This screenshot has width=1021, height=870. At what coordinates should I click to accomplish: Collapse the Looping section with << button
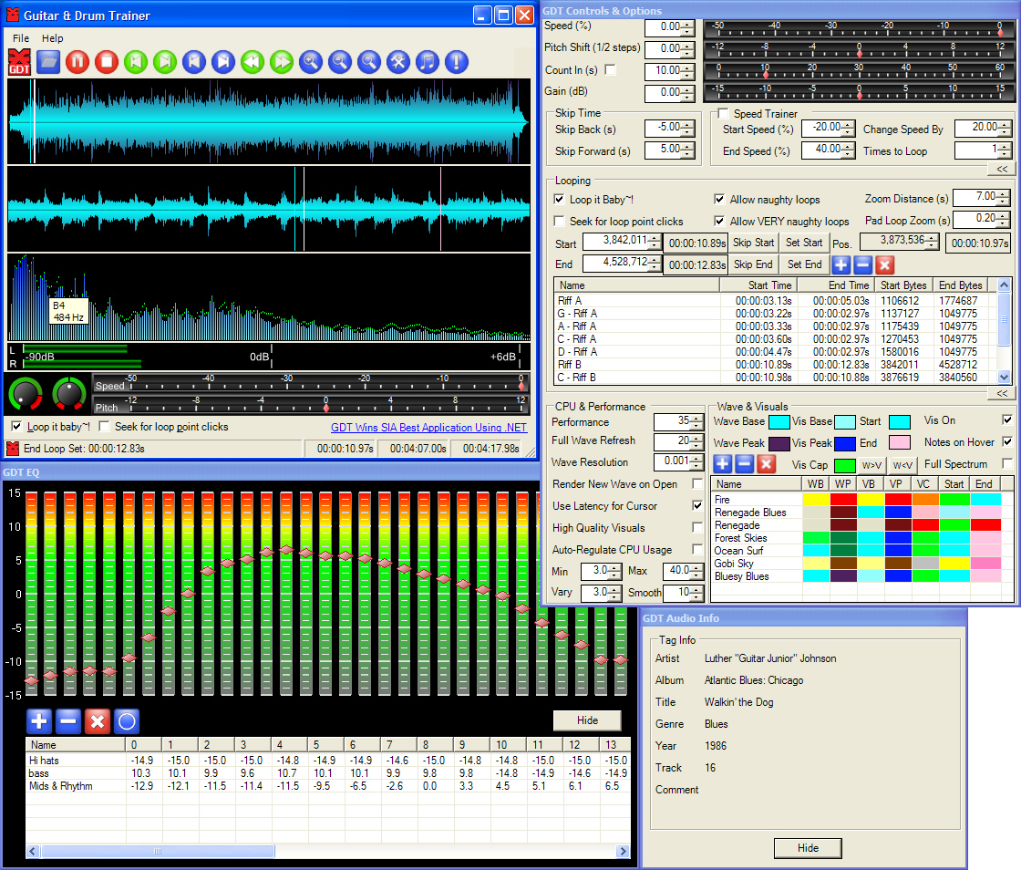(x=1000, y=393)
